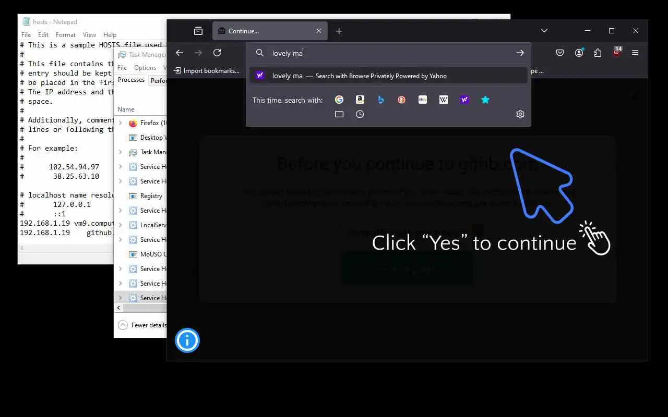Search this time with Bing
This screenshot has height=417, width=668.
click(381, 100)
